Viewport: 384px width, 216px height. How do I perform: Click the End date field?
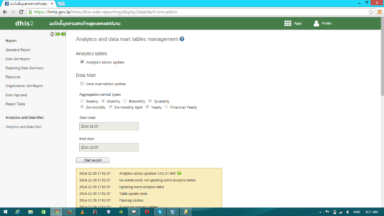tap(109, 147)
